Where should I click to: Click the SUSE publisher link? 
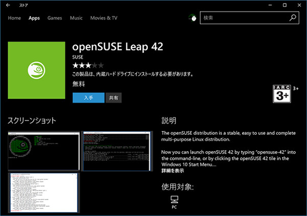(x=78, y=57)
